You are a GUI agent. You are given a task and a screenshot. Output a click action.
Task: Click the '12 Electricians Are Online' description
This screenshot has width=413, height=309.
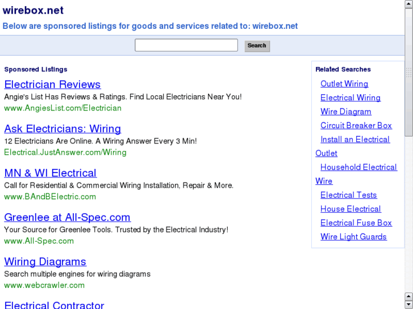pyautogui.click(x=101, y=141)
